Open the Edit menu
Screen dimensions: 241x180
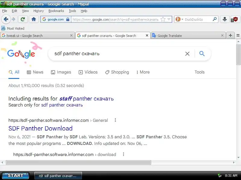tap(14, 11)
